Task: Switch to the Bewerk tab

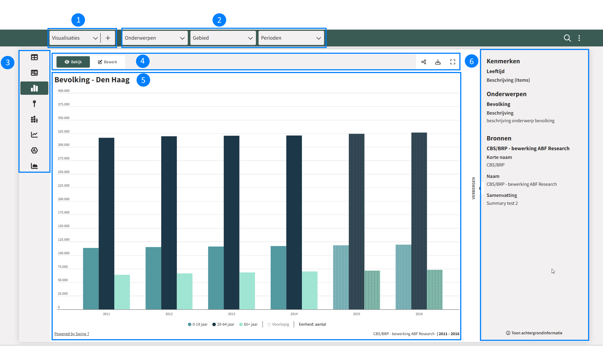Action: (x=108, y=62)
